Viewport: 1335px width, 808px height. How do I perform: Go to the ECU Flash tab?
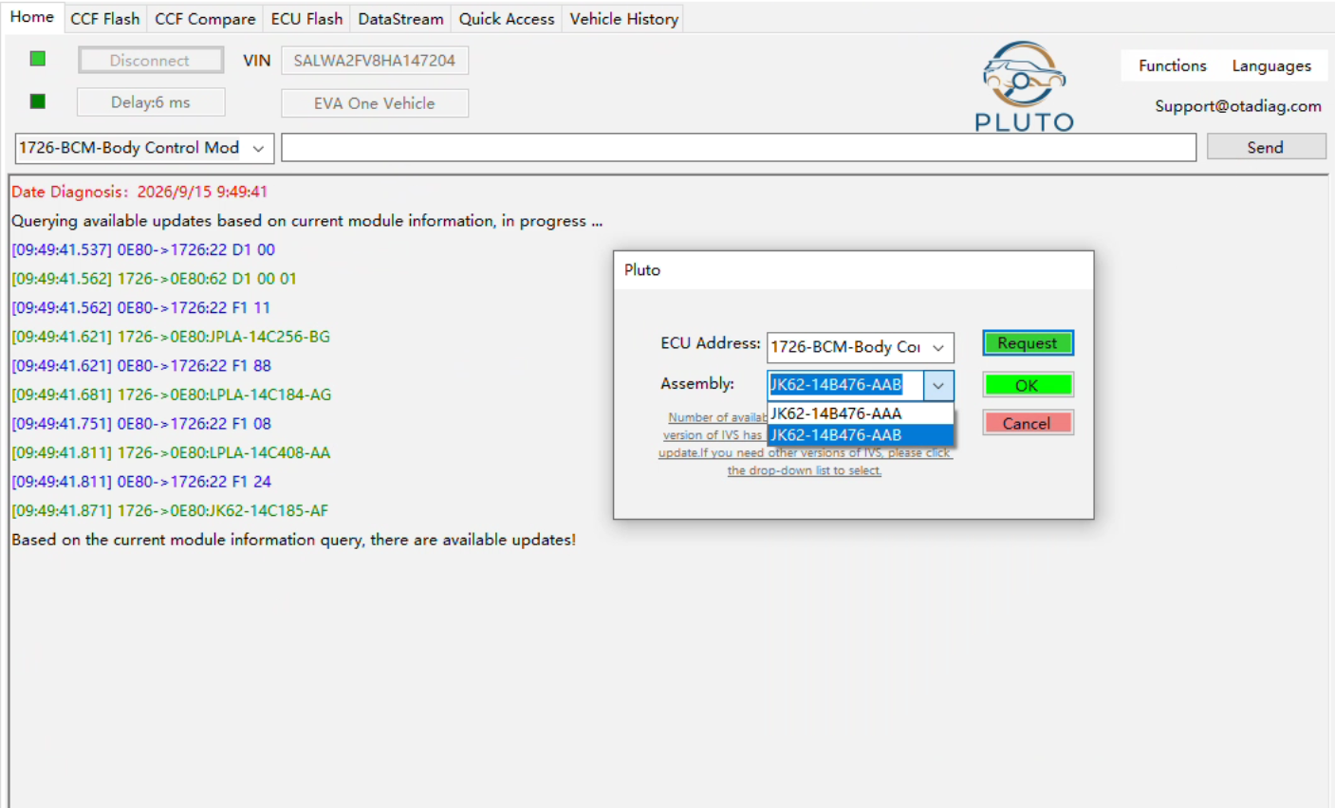(x=306, y=19)
